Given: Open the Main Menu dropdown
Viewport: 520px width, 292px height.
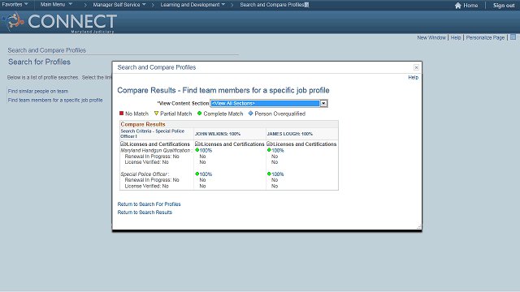Looking at the screenshot, I should [x=56, y=5].
